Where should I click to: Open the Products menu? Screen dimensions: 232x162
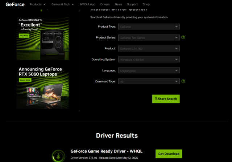37,4
